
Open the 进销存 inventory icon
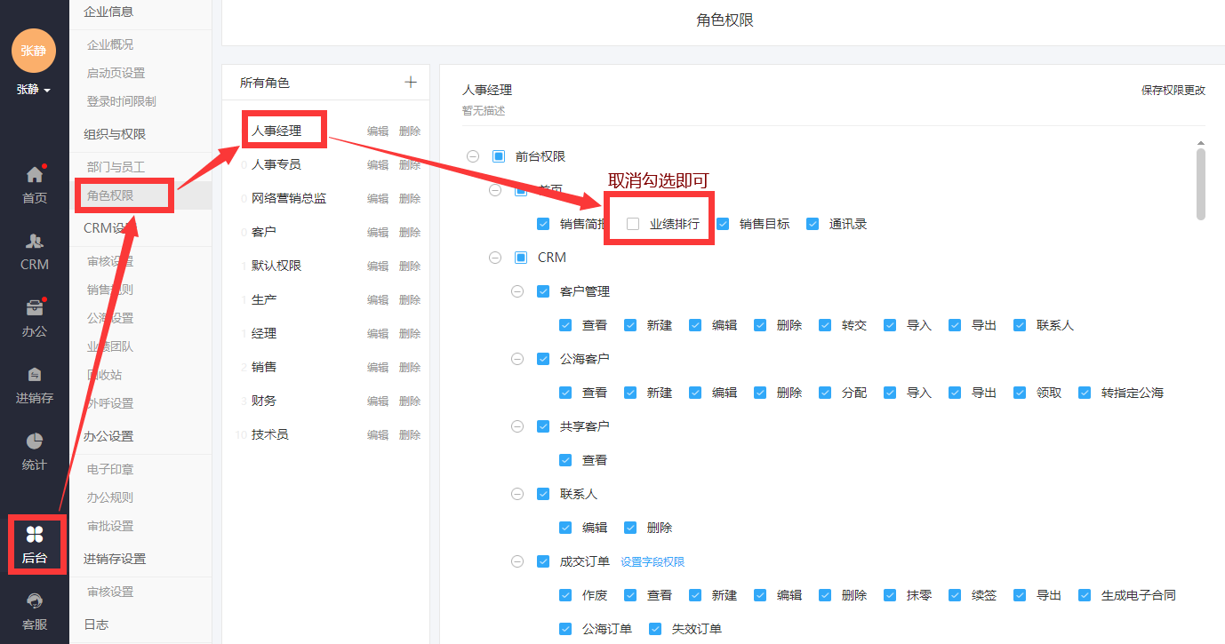35,375
